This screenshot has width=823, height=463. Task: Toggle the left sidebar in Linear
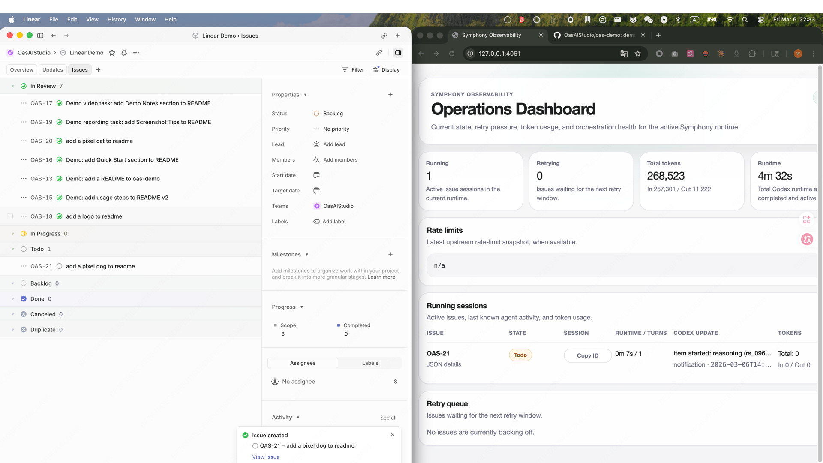[40, 36]
